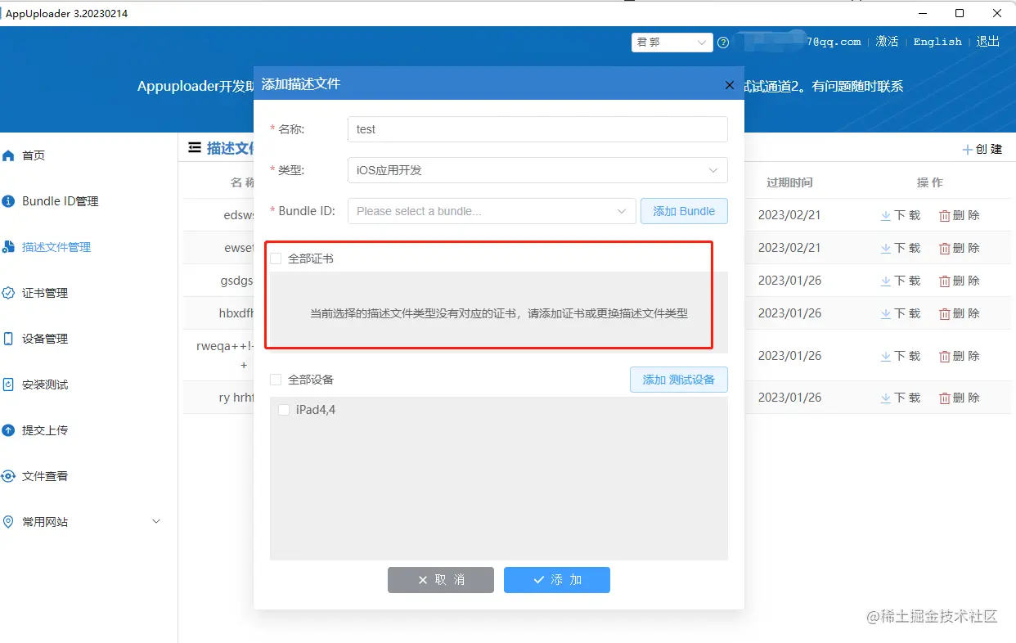
Task: Click 删除 text in ry hrht row
Action: [x=967, y=398]
